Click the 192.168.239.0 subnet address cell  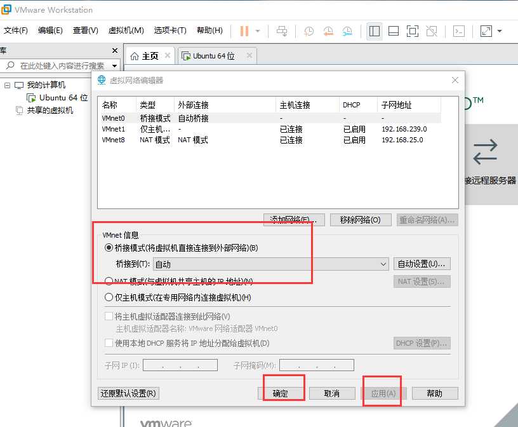click(x=404, y=129)
